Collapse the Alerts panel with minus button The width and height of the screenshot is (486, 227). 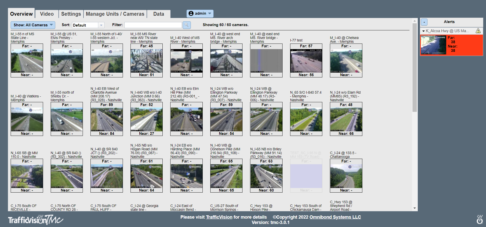click(424, 22)
